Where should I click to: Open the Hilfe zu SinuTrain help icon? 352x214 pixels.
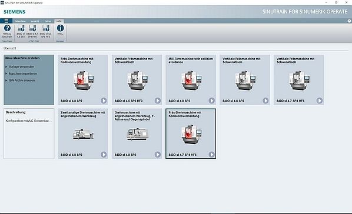coord(7,31)
